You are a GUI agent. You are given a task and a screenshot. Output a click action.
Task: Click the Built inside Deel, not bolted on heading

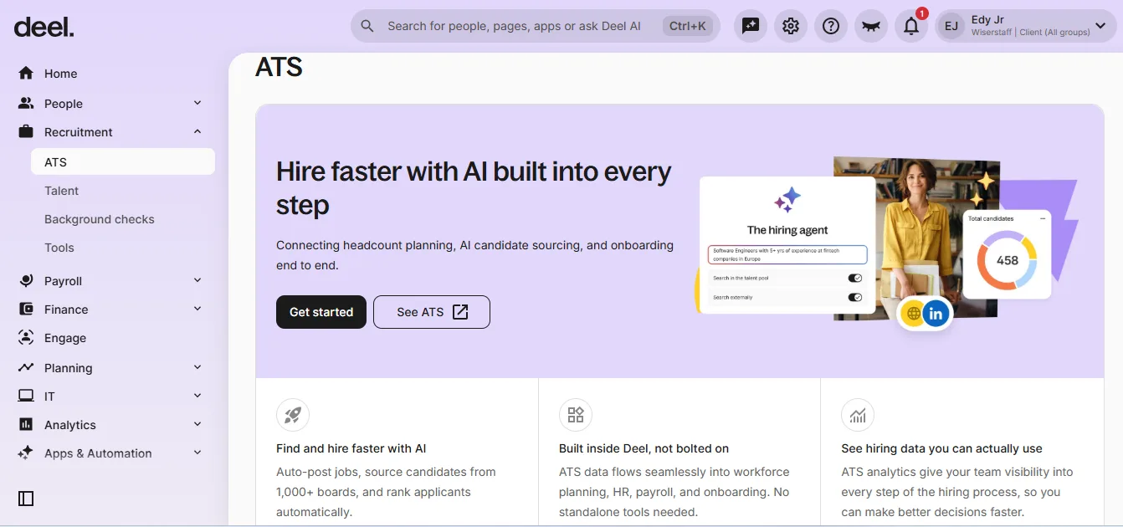[x=644, y=448]
